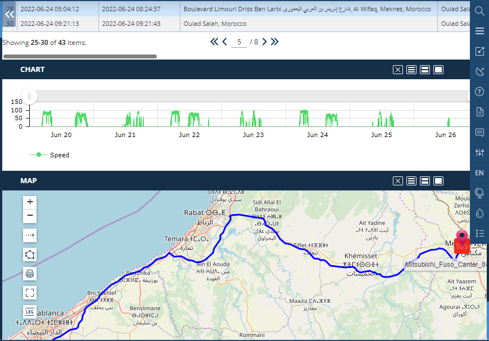The height and width of the screenshot is (341, 489).
Task: Click the map polygon geofence tool
Action: (x=30, y=254)
